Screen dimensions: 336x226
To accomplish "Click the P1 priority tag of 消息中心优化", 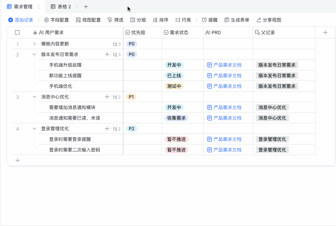I will (131, 97).
